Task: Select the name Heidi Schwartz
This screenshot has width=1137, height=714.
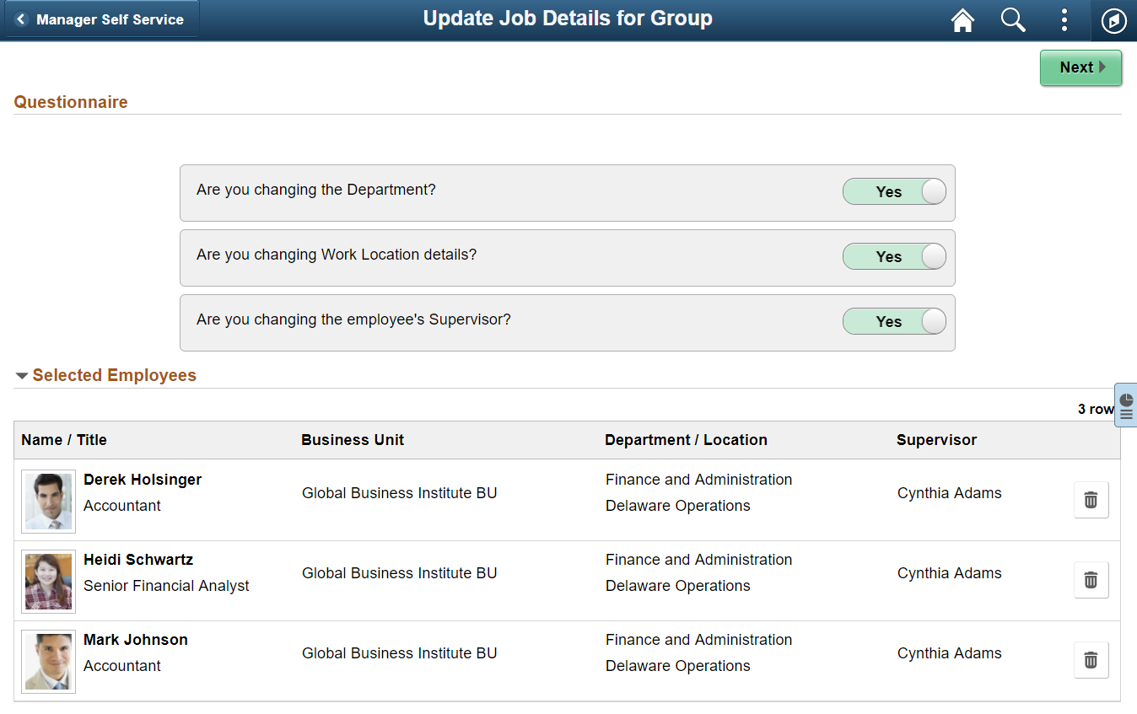Action: point(138,560)
